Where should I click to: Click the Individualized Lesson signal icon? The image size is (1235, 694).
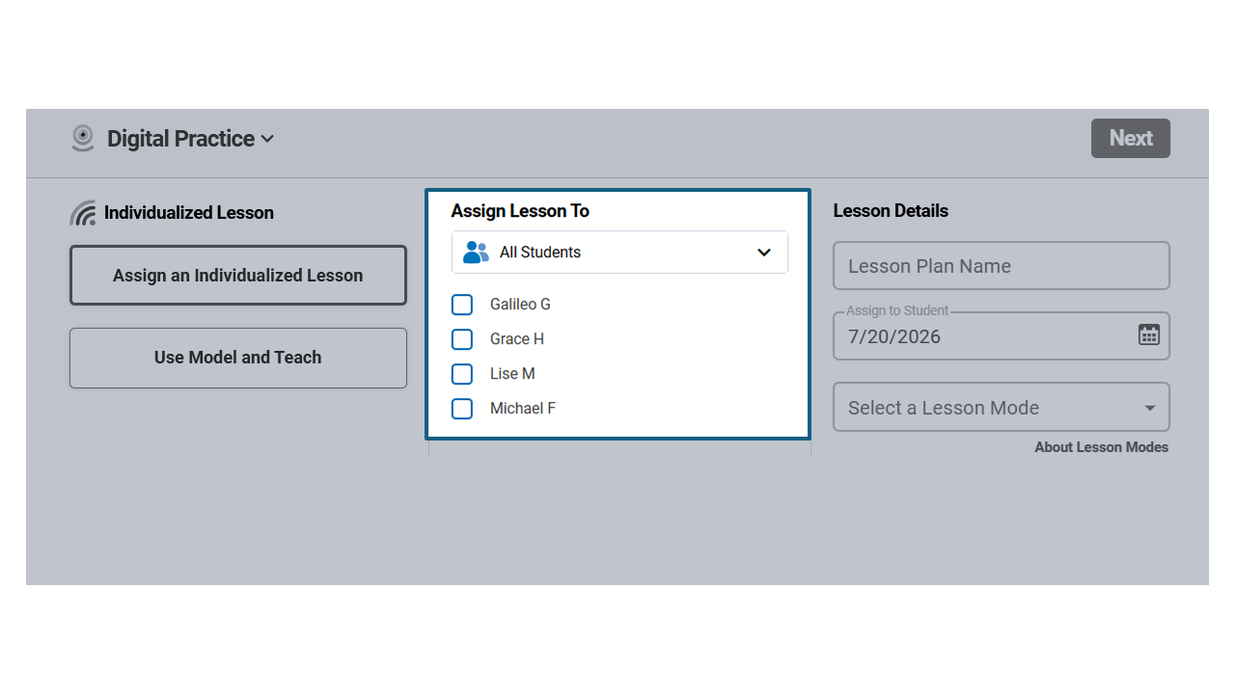[83, 213]
